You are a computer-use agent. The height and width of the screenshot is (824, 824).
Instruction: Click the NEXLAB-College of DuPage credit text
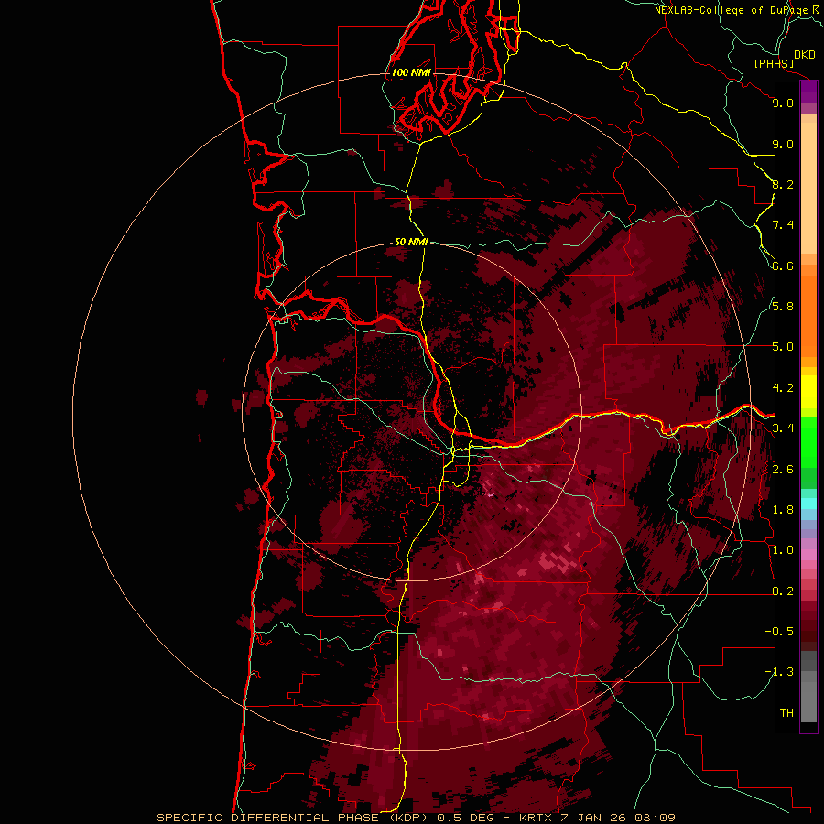(732, 10)
